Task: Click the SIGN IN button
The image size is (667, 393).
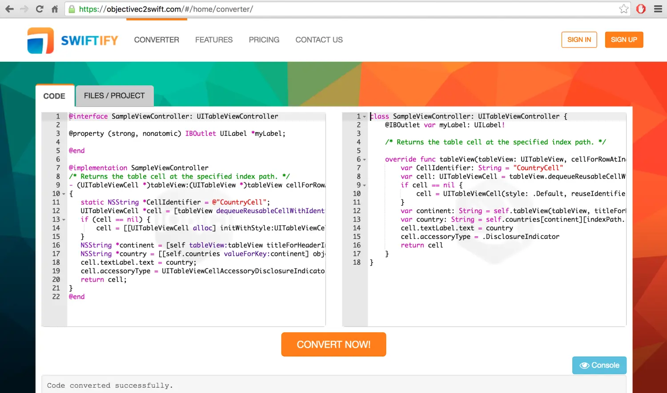Action: pyautogui.click(x=579, y=40)
